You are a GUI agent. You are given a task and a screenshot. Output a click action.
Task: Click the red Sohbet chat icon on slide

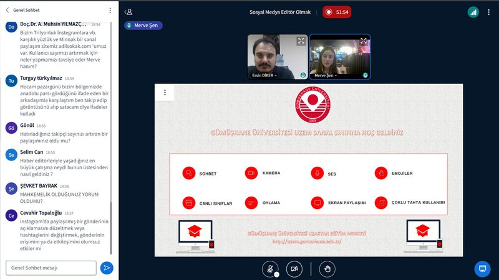pos(188,173)
